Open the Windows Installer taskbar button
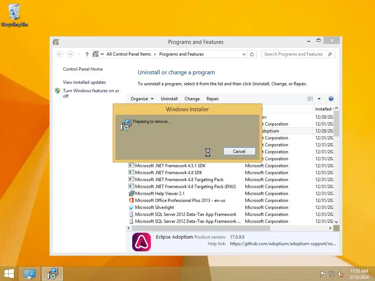Viewport: 375px width, 281px height. click(x=52, y=274)
